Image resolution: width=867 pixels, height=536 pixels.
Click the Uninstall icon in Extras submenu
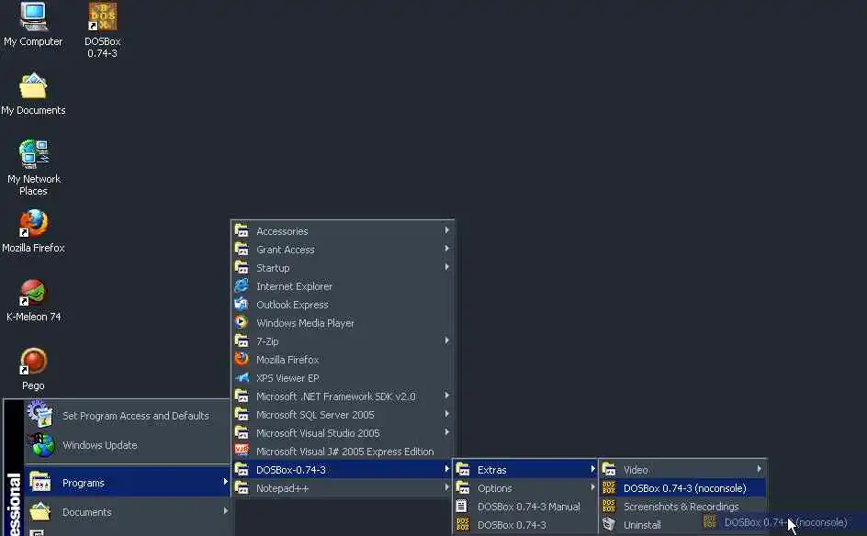pos(609,524)
